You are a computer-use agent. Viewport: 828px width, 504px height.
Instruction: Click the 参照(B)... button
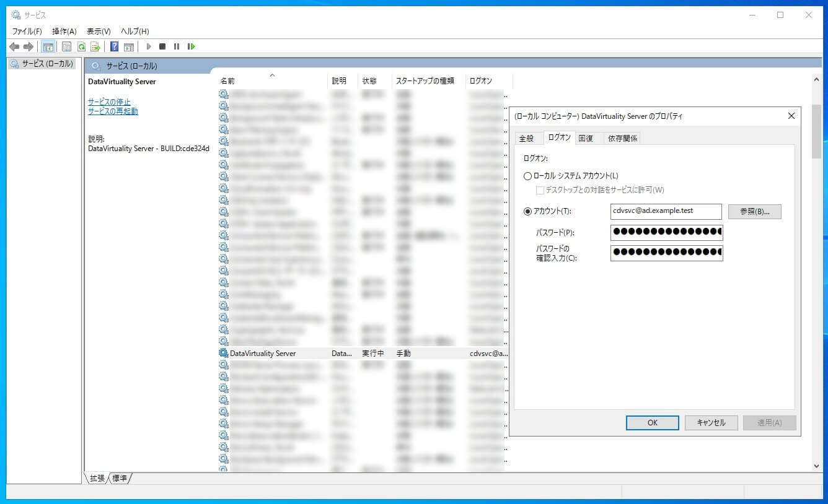click(755, 211)
